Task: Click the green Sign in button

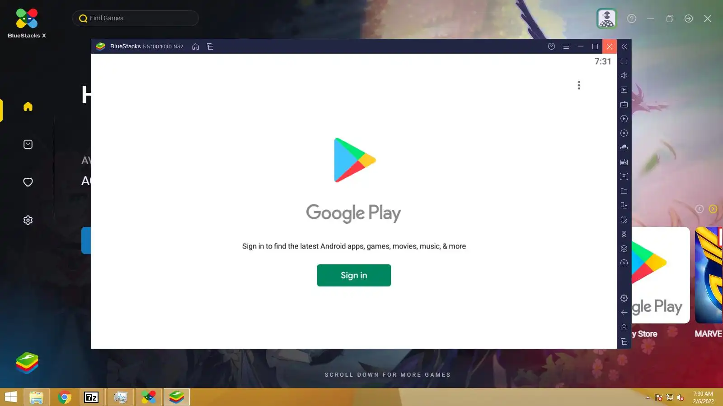Action: point(354,275)
